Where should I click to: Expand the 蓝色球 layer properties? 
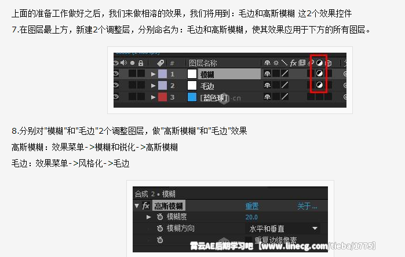click(153, 97)
